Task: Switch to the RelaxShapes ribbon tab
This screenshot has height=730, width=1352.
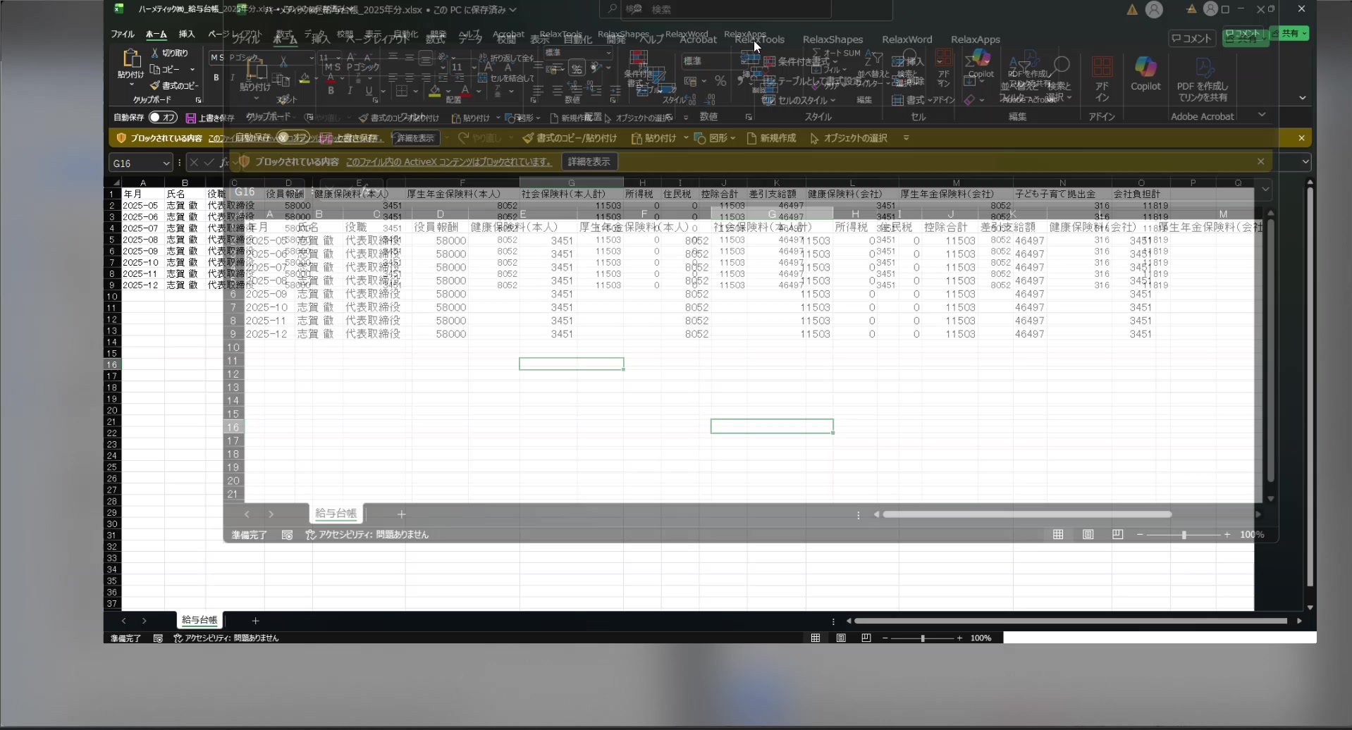Action: click(x=832, y=39)
